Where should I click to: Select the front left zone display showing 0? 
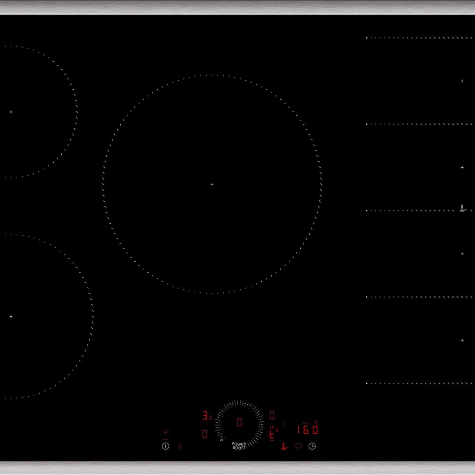(x=205, y=434)
